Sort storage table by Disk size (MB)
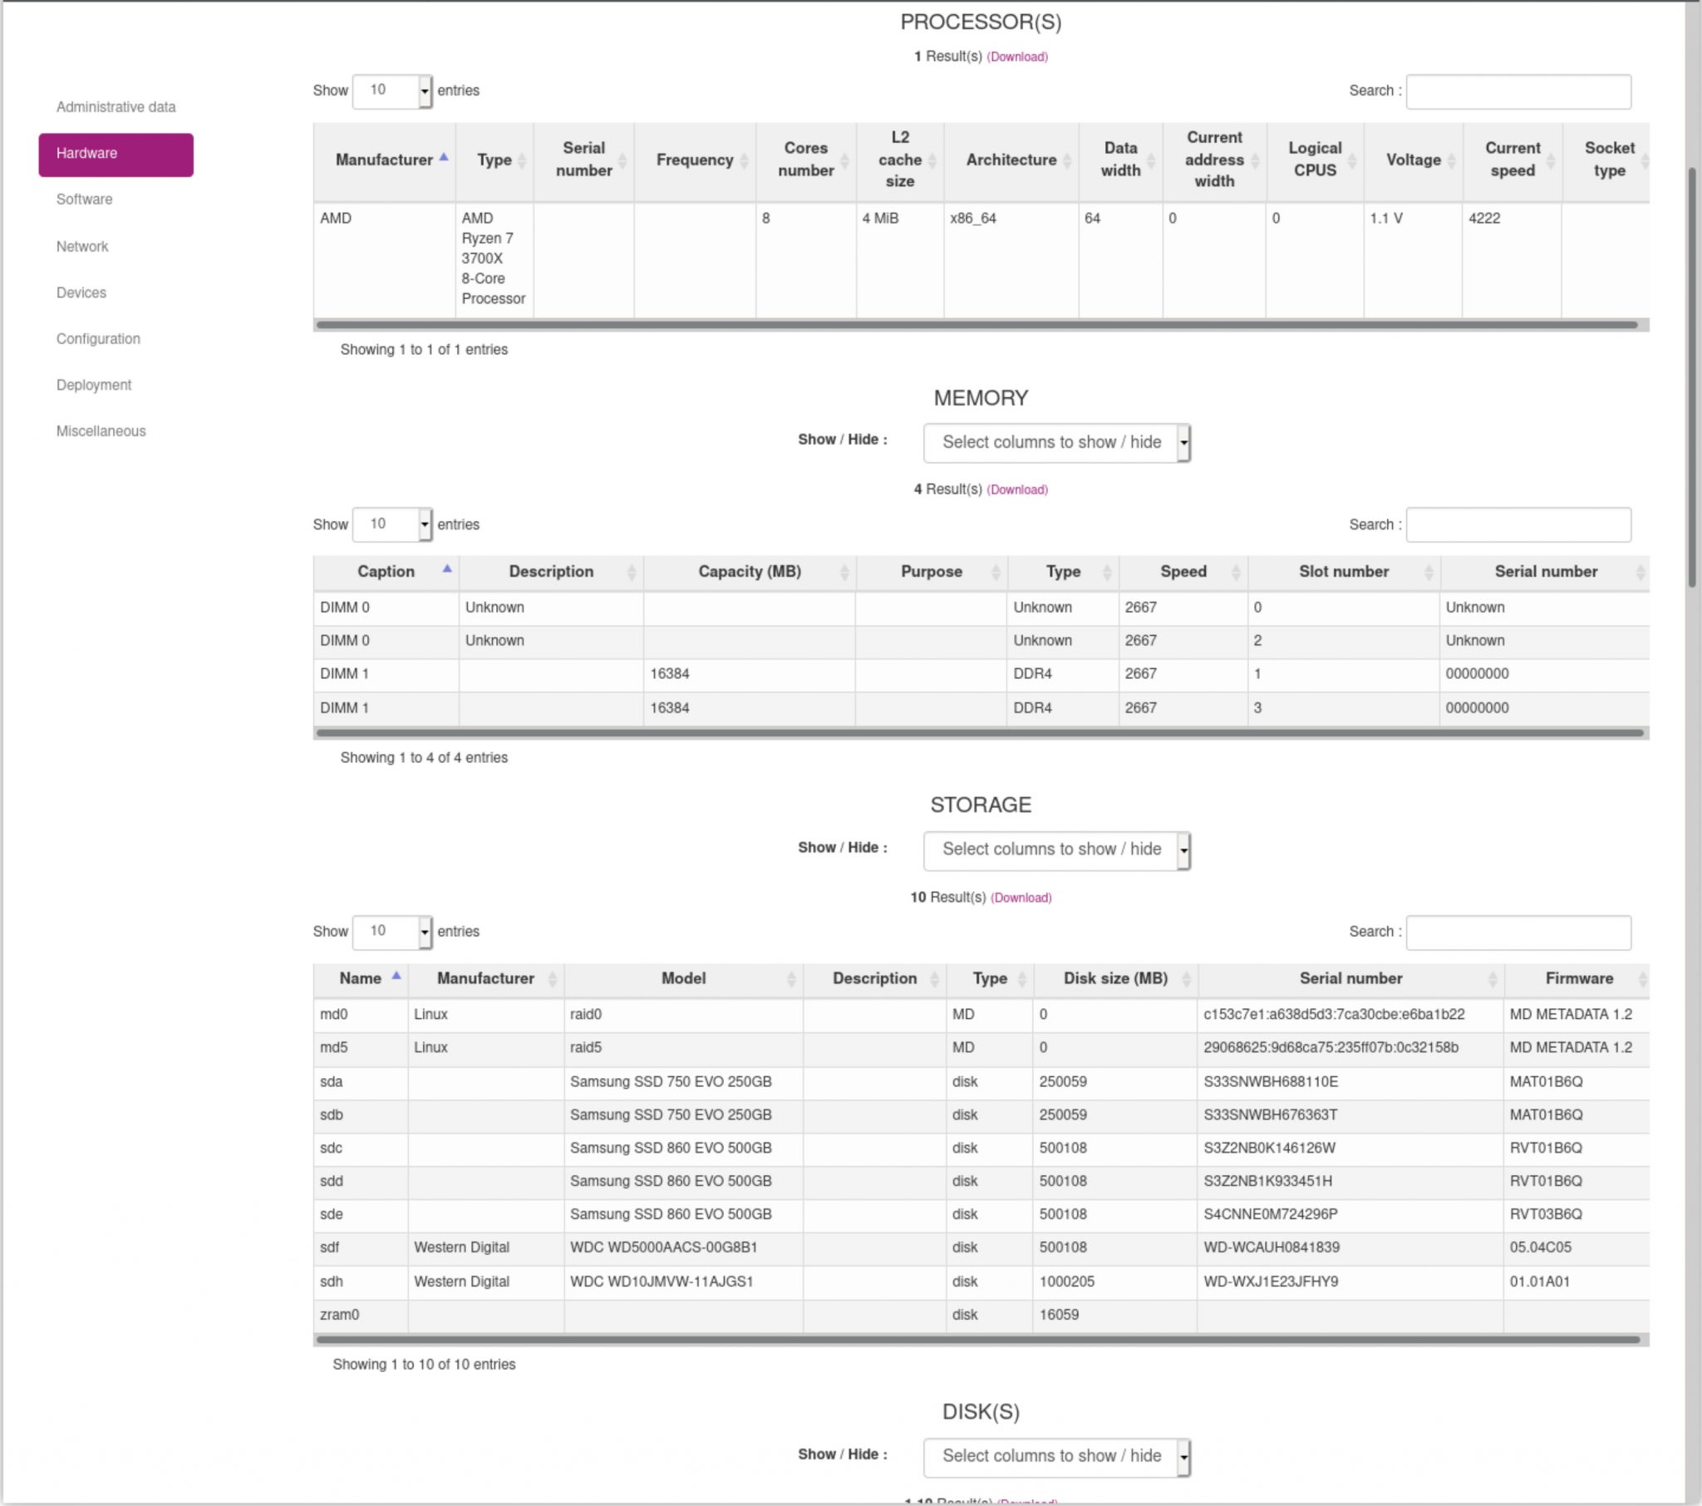 (x=1115, y=979)
